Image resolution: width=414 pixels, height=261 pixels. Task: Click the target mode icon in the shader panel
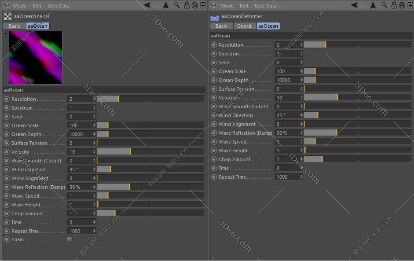(x=195, y=5)
